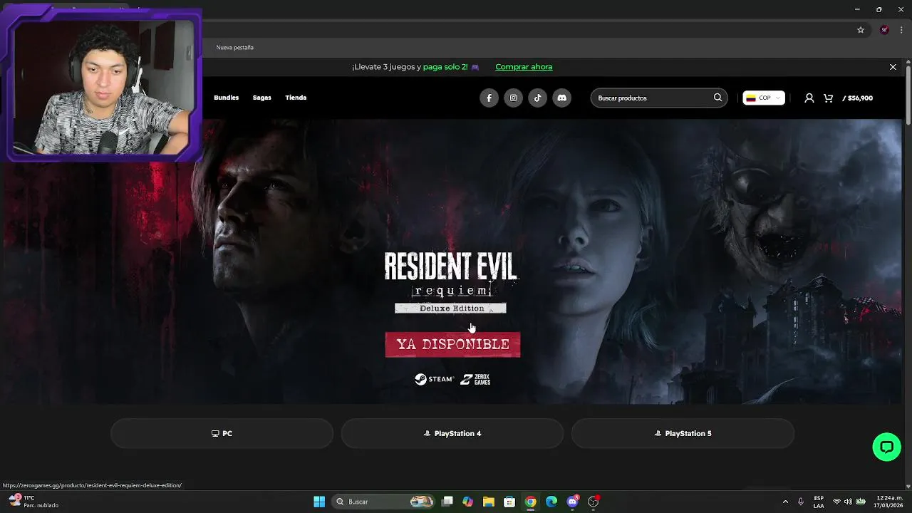912x513 pixels.
Task: Open Task View in the taskbar
Action: click(x=447, y=502)
